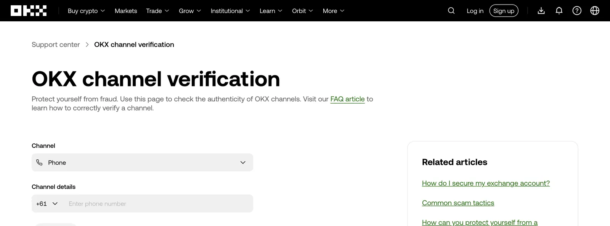Screen dimensions: 610x226
Task: Open the language globe icon
Action: pyautogui.click(x=595, y=11)
